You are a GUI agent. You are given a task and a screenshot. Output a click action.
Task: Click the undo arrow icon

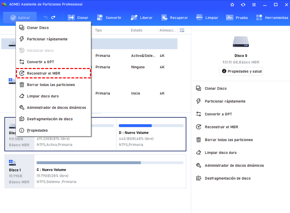pyautogui.click(x=46, y=17)
